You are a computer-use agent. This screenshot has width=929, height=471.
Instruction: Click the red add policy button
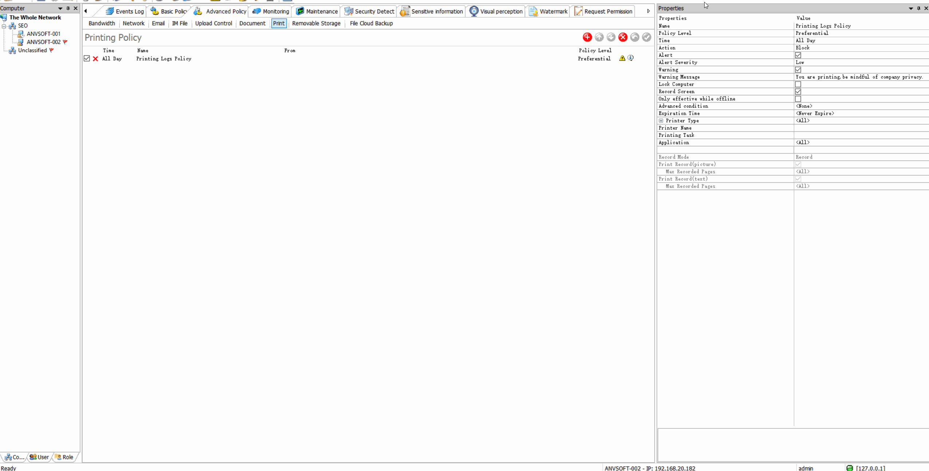pos(587,37)
